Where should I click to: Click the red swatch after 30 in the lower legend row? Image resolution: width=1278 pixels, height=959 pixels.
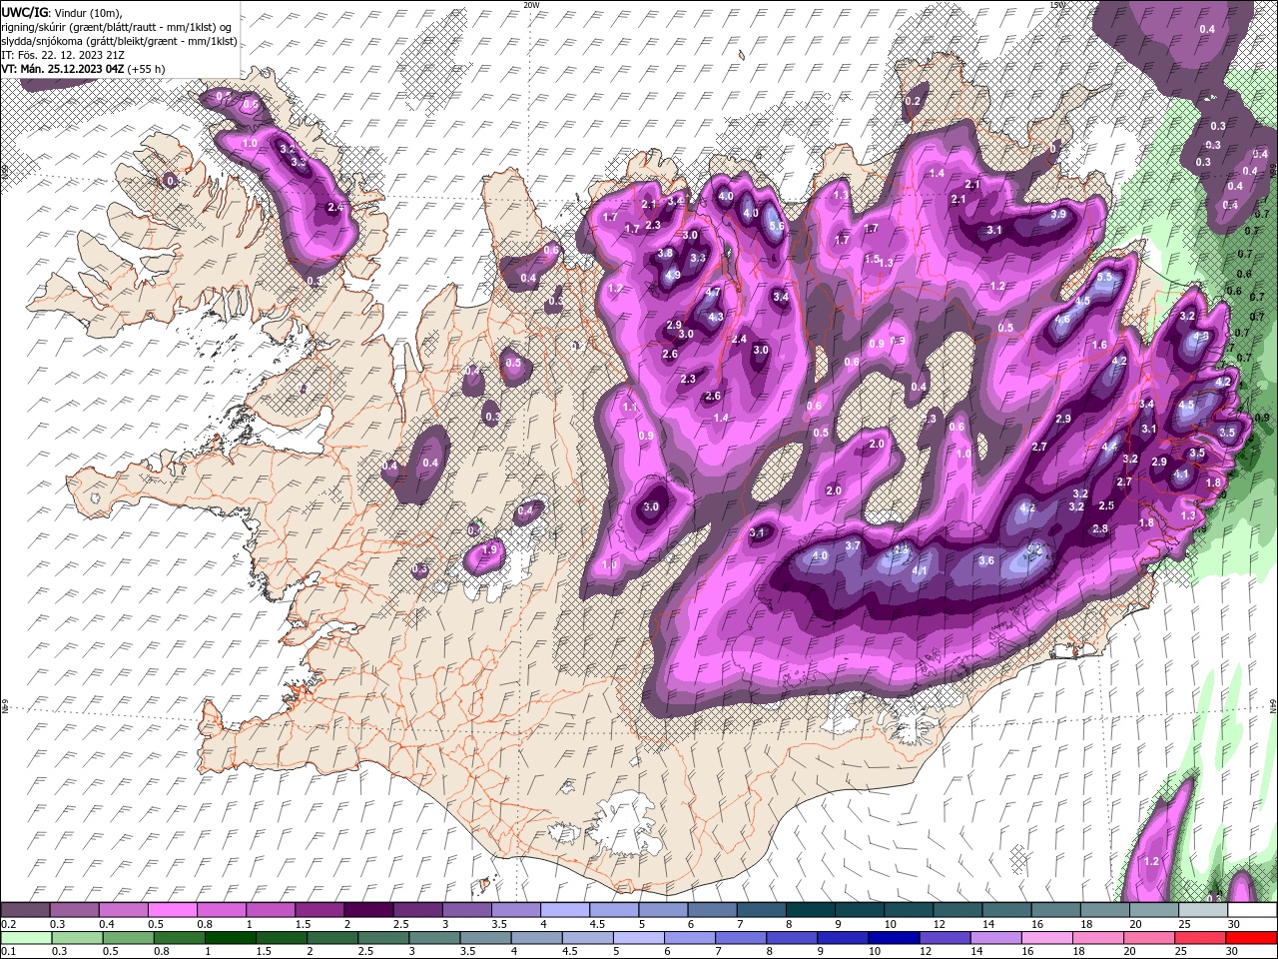point(1252,937)
